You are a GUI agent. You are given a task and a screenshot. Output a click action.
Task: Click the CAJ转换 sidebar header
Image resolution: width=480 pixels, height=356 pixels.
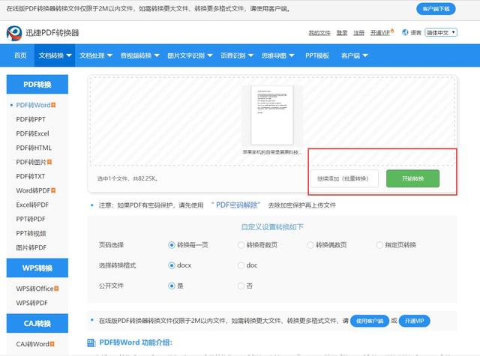click(37, 323)
